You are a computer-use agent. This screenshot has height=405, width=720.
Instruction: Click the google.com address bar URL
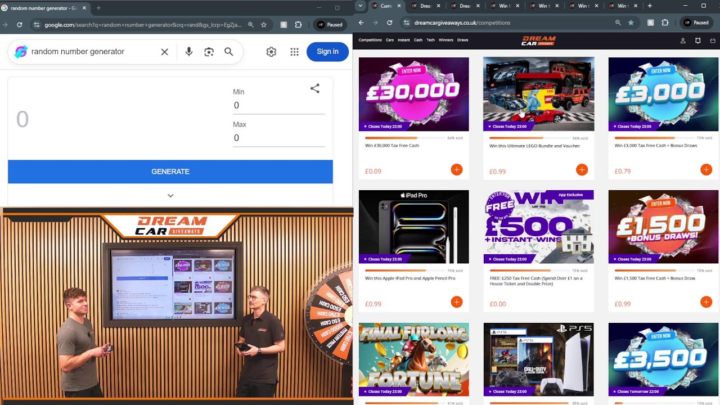tap(143, 25)
